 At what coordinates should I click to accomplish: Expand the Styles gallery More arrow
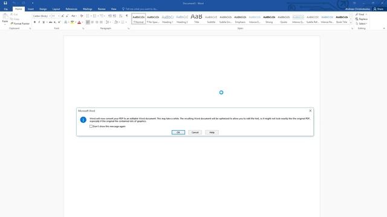click(351, 23)
